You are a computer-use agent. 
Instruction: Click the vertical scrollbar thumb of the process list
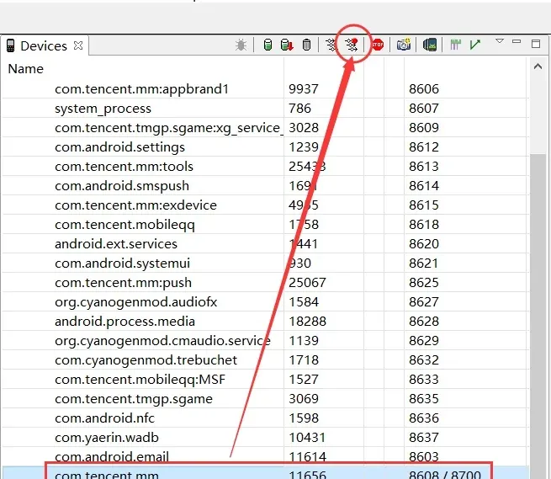pyautogui.click(x=538, y=315)
